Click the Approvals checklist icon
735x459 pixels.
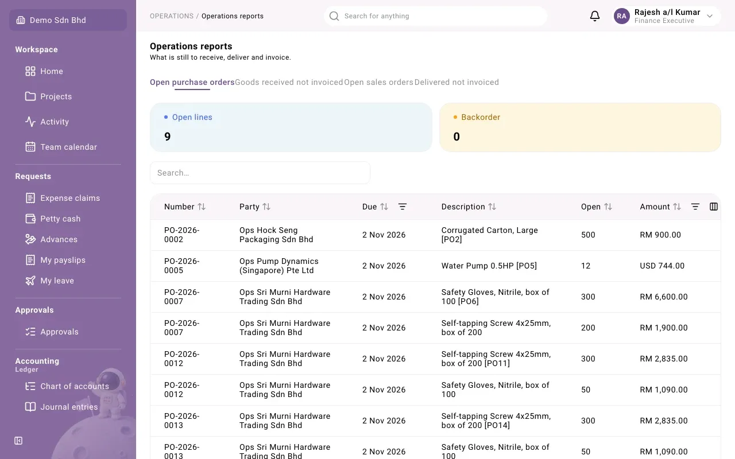coord(30,332)
